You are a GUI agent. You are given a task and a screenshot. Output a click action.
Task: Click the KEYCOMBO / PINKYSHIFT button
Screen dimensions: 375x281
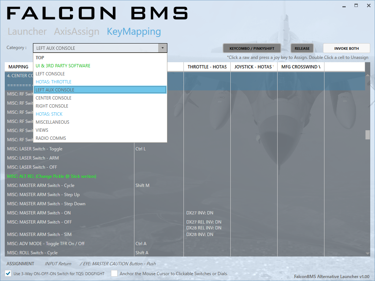tap(252, 48)
